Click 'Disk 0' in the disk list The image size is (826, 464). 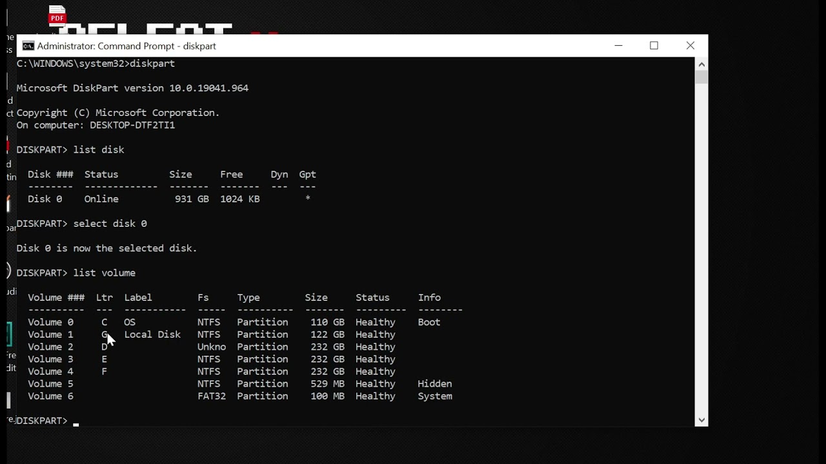pos(45,199)
